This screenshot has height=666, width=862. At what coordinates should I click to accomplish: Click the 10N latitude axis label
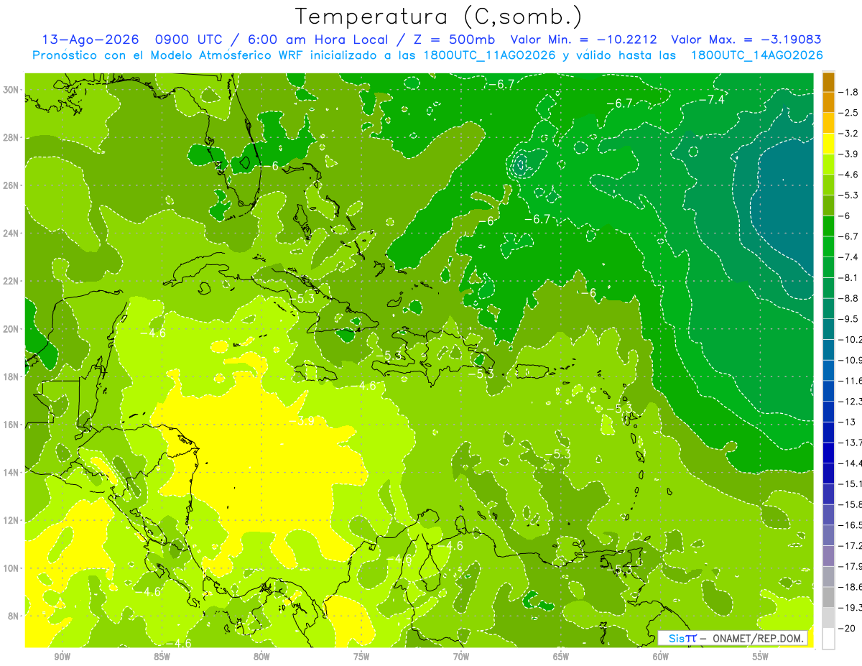(x=11, y=568)
